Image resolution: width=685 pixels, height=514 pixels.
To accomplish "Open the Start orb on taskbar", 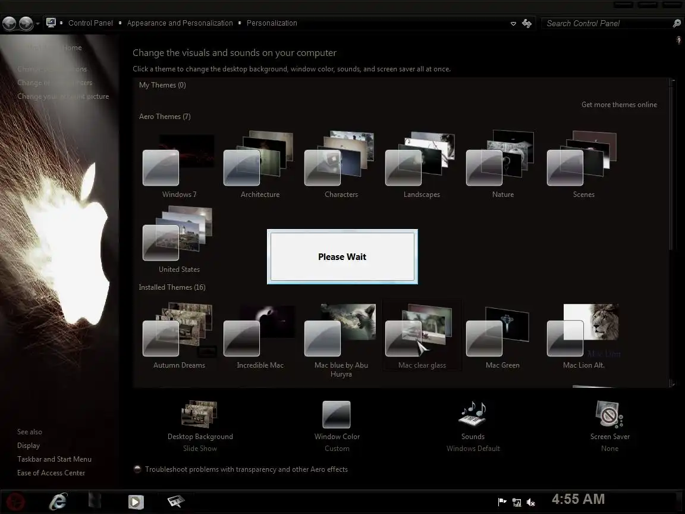I will point(15,502).
